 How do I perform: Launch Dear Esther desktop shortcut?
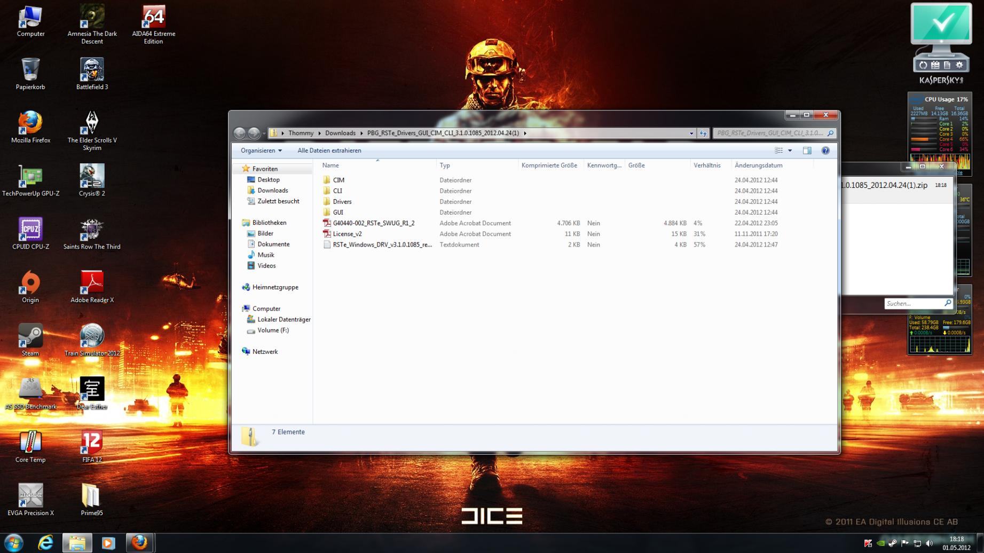click(92, 393)
